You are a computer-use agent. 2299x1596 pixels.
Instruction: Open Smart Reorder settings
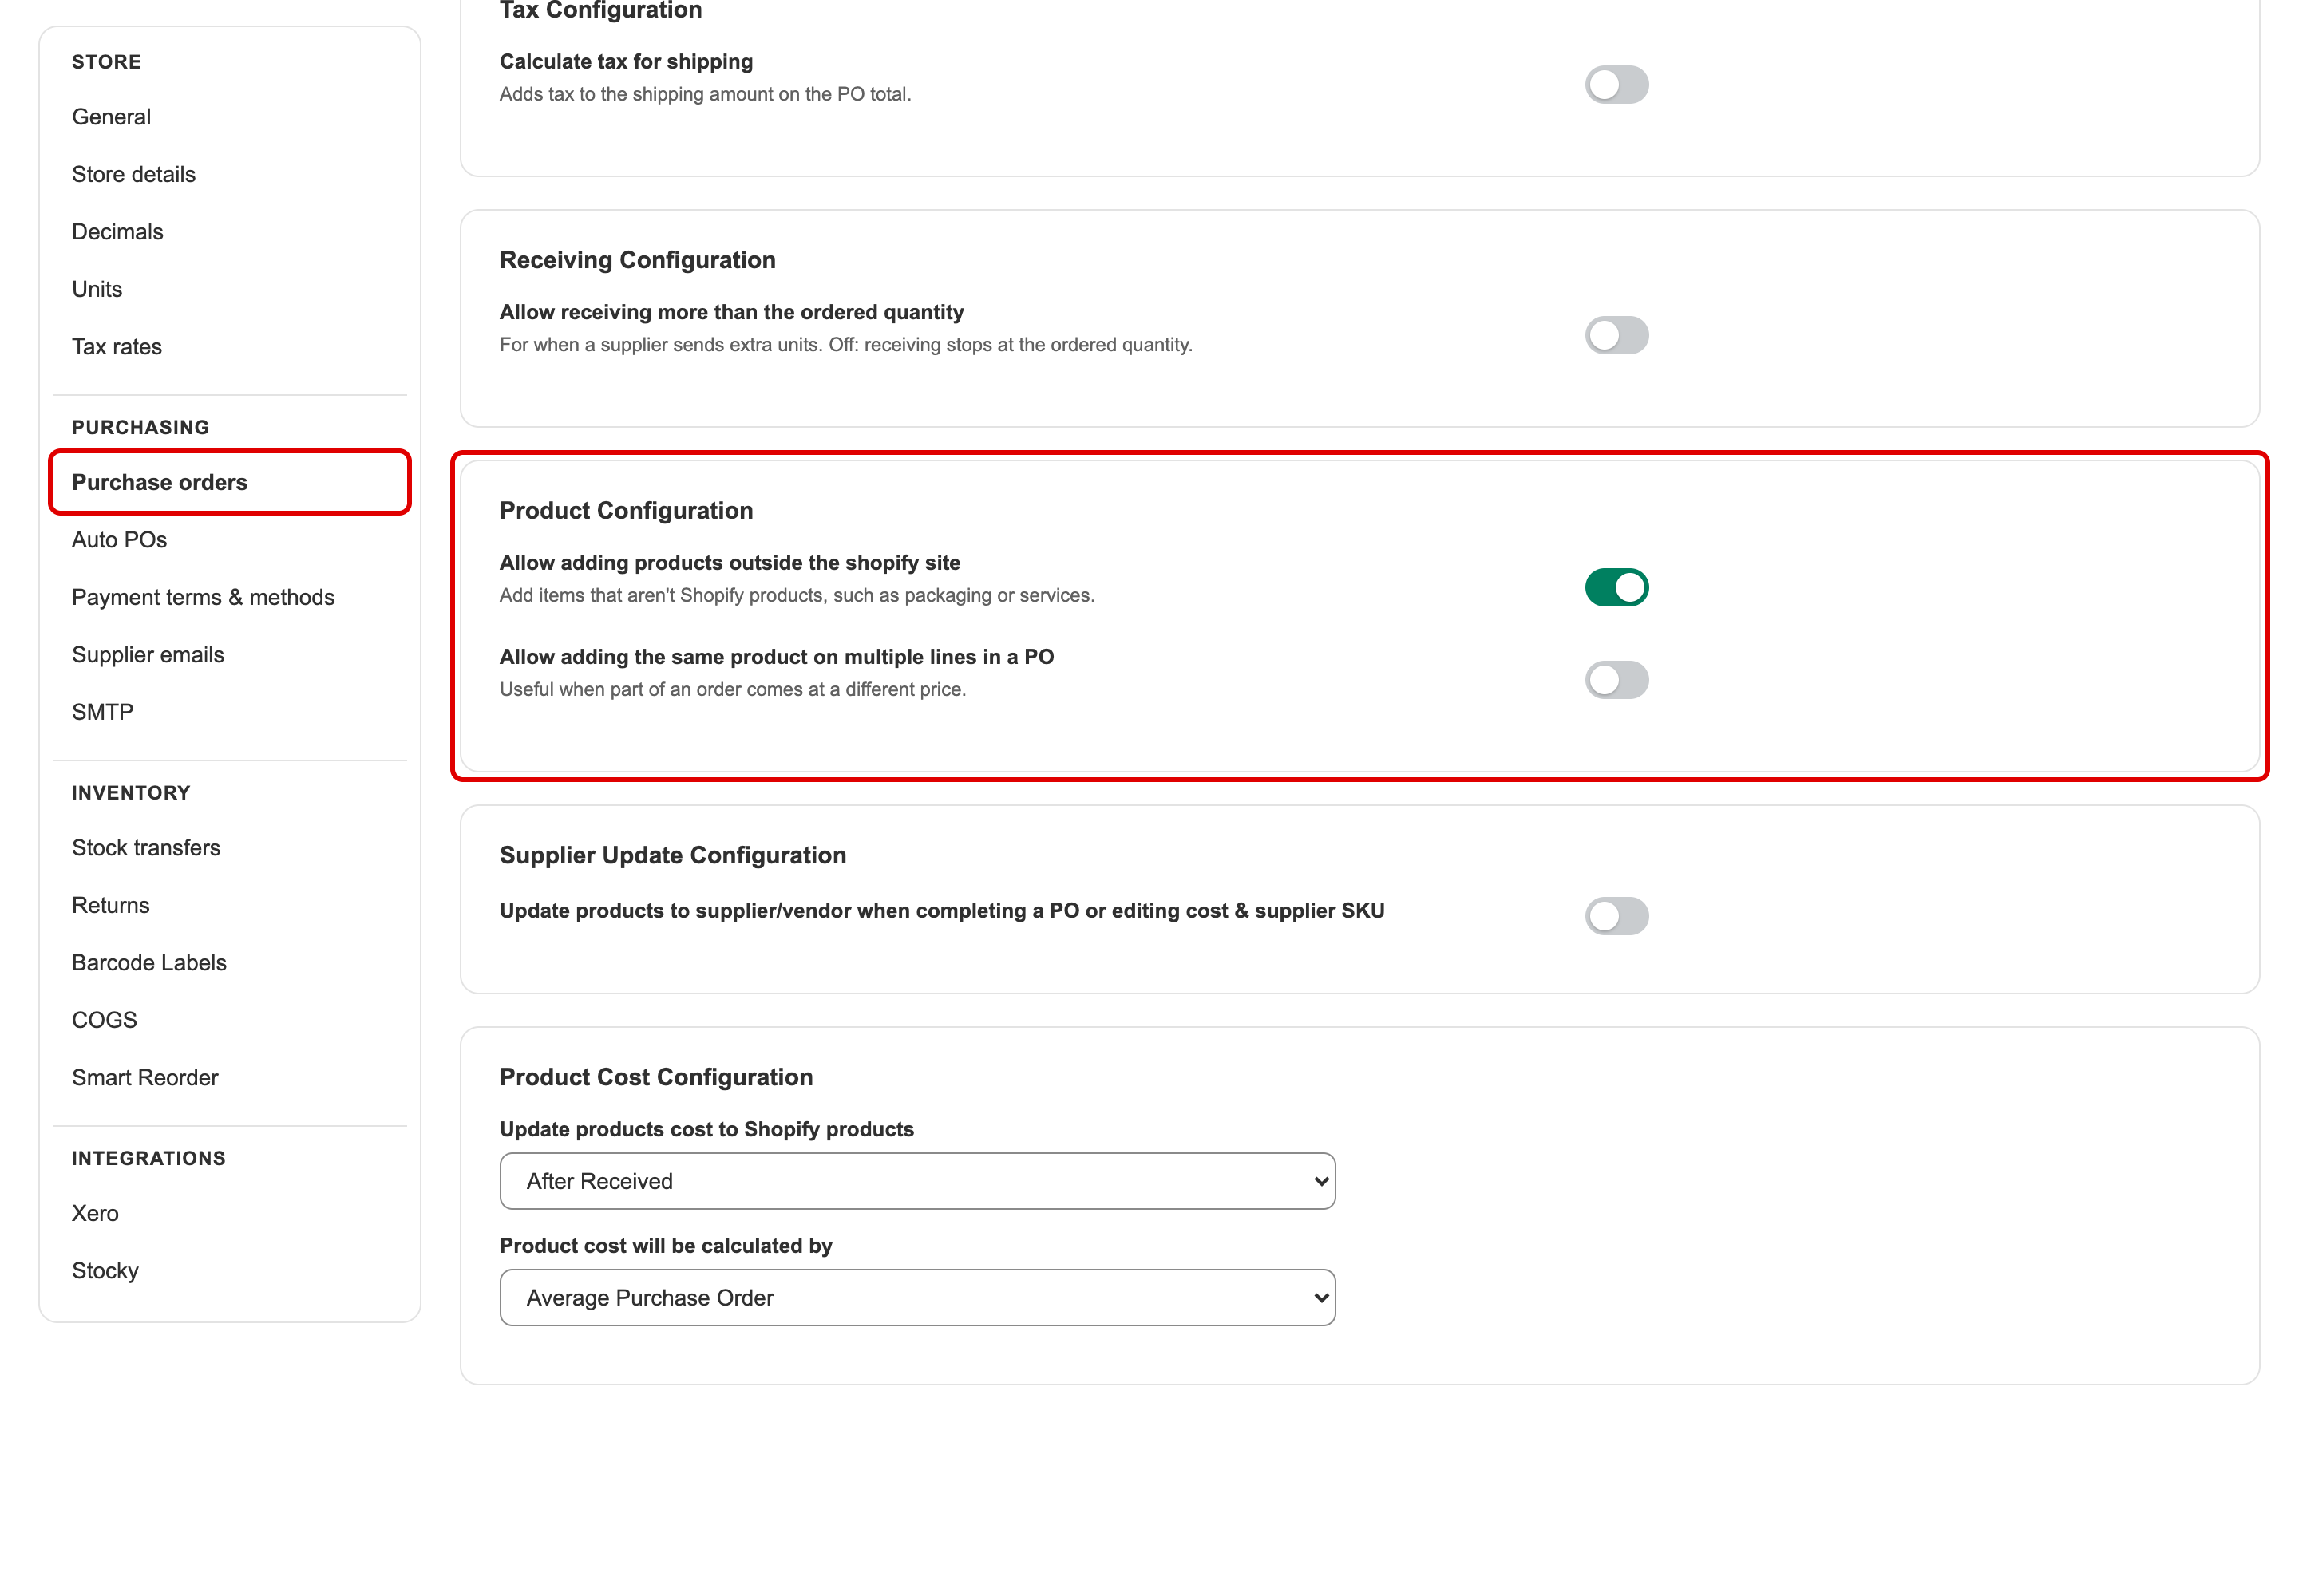tap(145, 1078)
